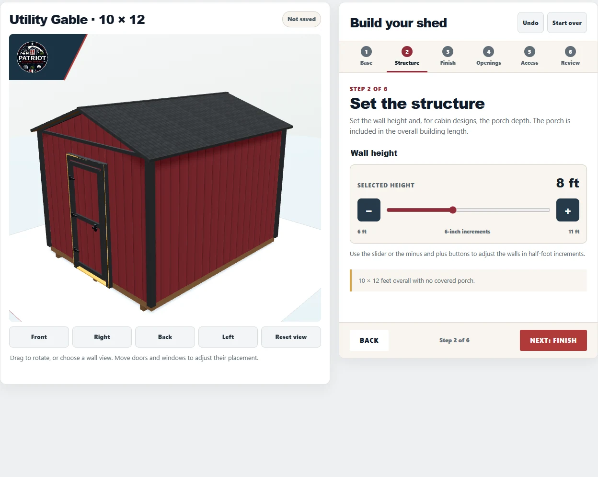
Task: Click the 'Set the structure' heading
Action: tap(417, 104)
